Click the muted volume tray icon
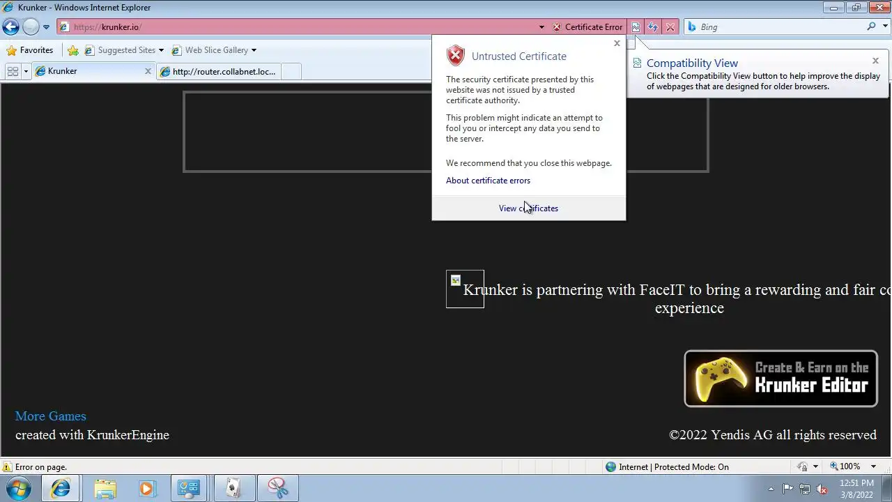This screenshot has width=892, height=502. click(822, 489)
